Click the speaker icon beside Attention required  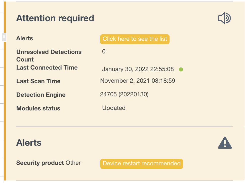click(x=224, y=18)
